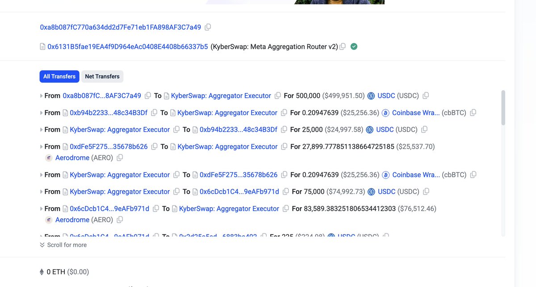Expand cbBTC transfer row to 0xdFe5F275...35678b626

[x=41, y=175]
